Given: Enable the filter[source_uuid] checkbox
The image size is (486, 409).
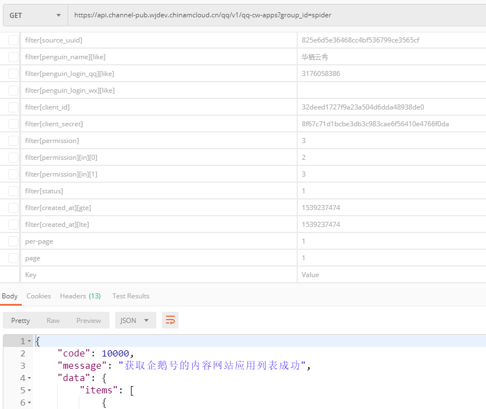Looking at the screenshot, I should click(x=13, y=40).
